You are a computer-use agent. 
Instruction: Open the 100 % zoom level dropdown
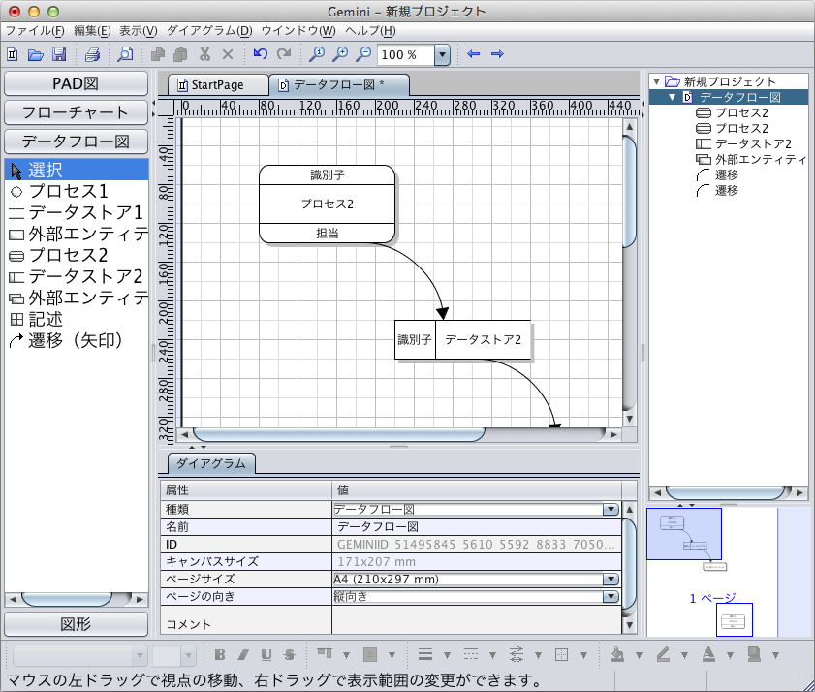click(x=442, y=54)
